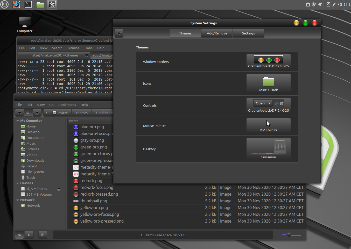Click the file manager back arrow
351x249 pixels.
pyautogui.click(x=20, y=113)
